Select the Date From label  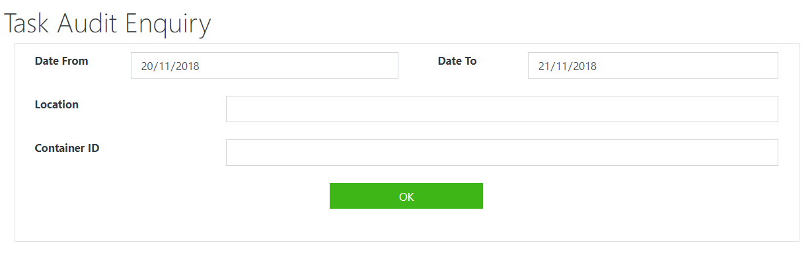(x=61, y=61)
